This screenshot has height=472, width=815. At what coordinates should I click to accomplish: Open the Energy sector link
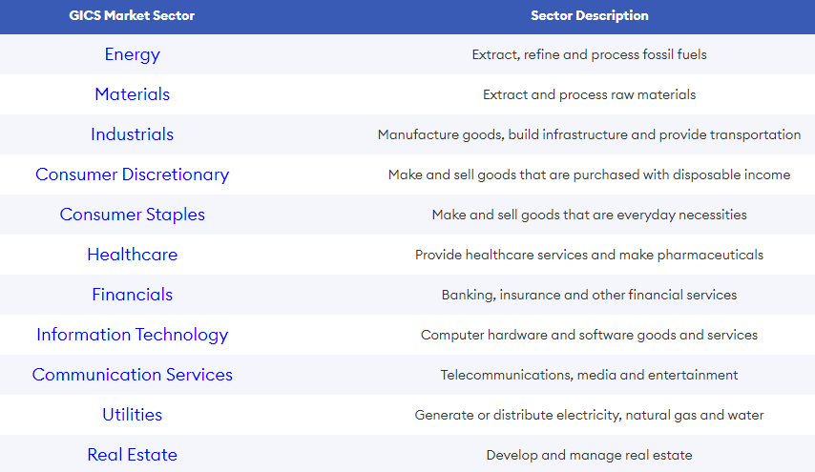tap(132, 54)
